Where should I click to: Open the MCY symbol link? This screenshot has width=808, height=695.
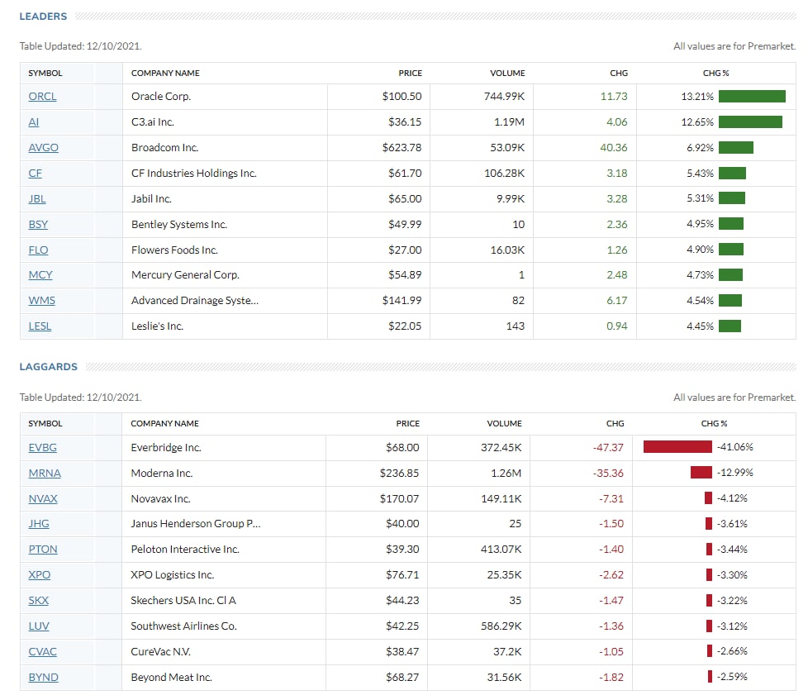point(40,275)
